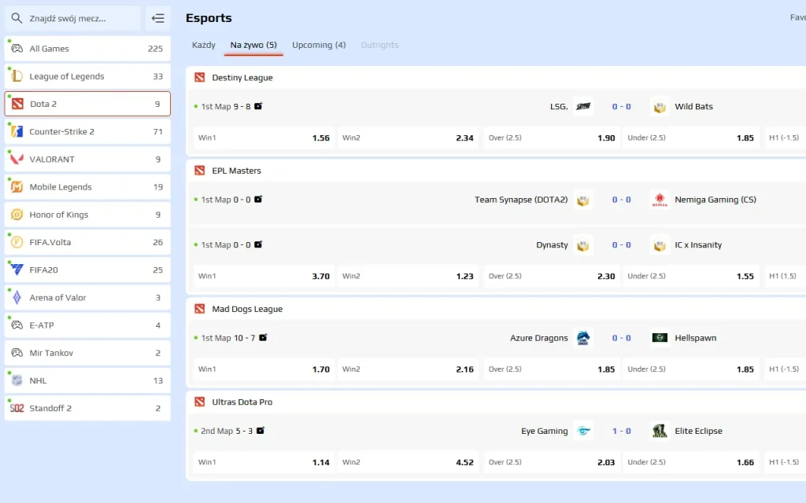Click the Mir Tankov gamepad icon

17,353
